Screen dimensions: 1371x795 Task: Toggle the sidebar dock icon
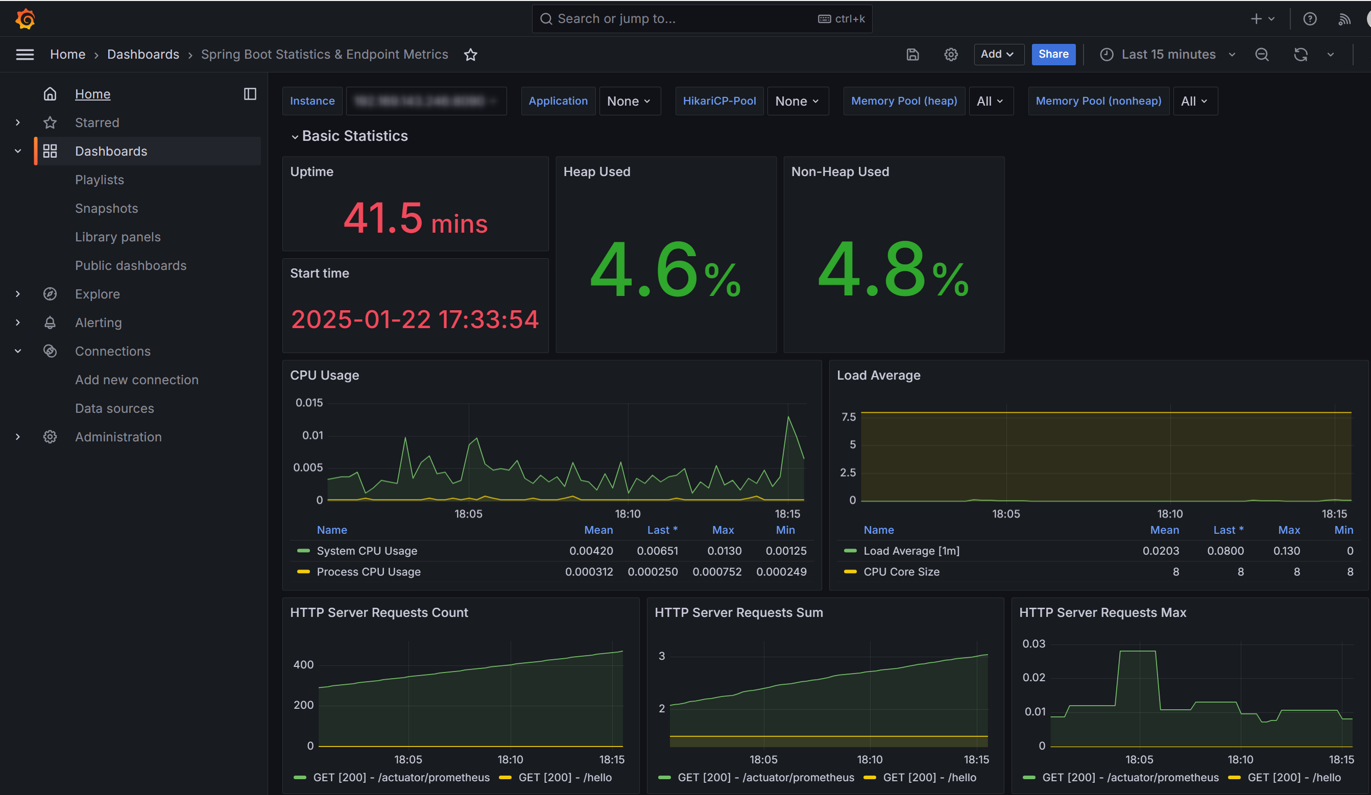pyautogui.click(x=250, y=94)
